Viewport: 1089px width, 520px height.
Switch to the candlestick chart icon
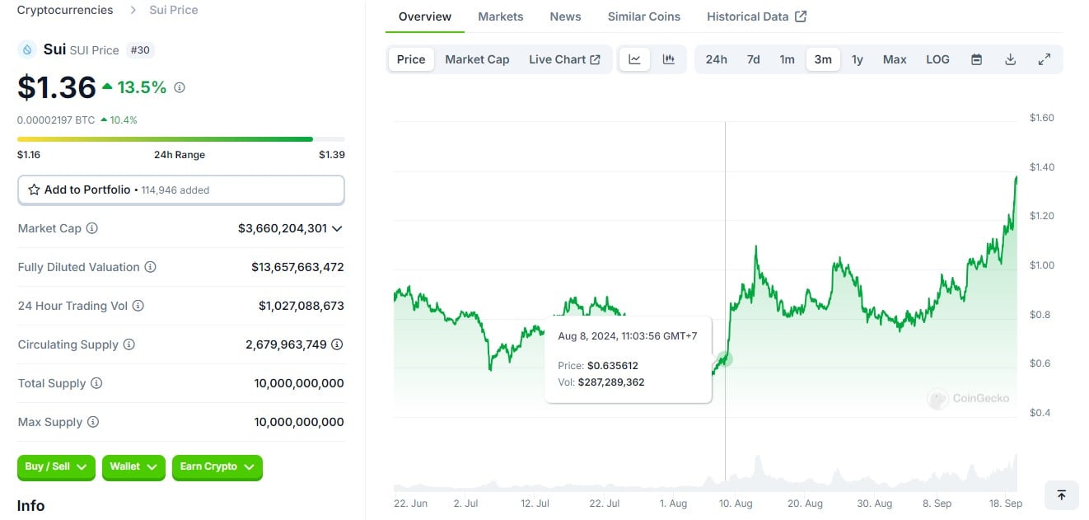tap(669, 59)
